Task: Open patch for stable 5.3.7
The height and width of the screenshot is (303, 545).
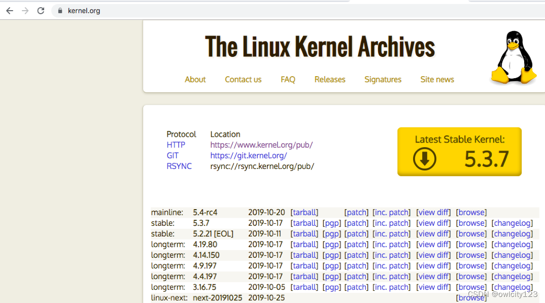Action: click(x=356, y=223)
